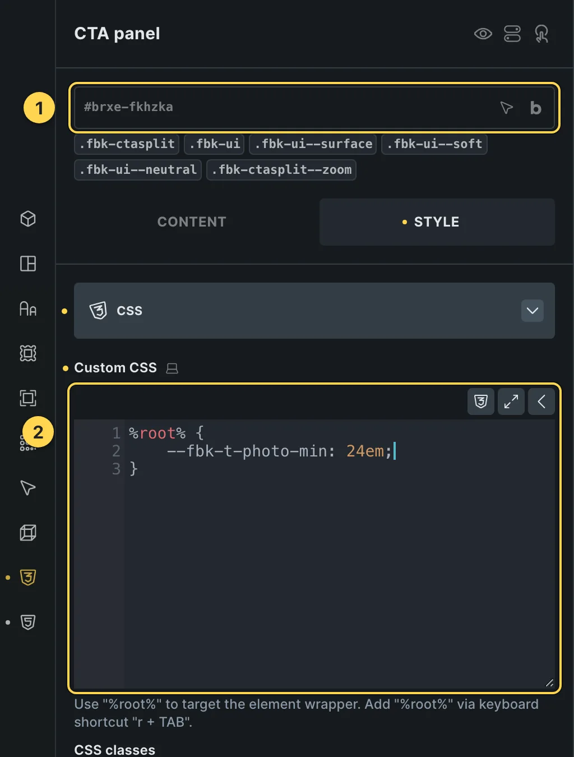Click the Custom CSS label

(115, 368)
